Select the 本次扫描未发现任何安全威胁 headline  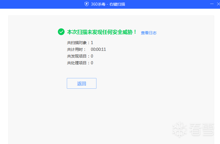(102, 32)
